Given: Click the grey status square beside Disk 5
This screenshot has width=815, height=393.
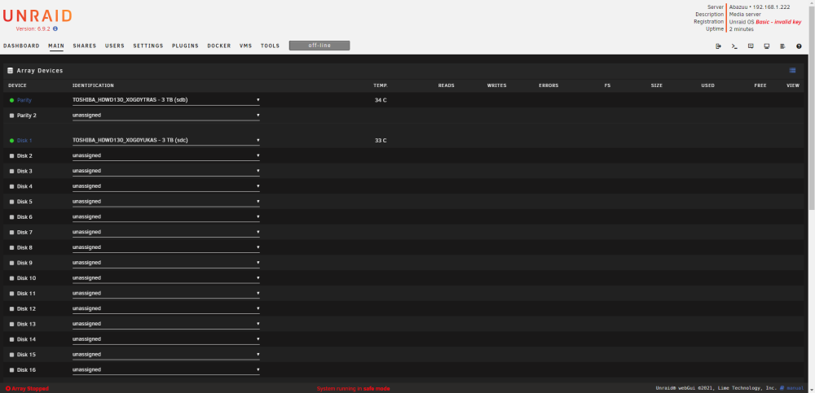Looking at the screenshot, I should 12,202.
